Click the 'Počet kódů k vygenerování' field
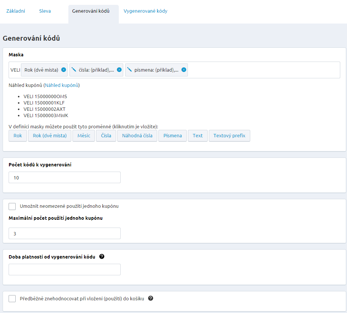This screenshot has width=347, height=313. coord(65,178)
